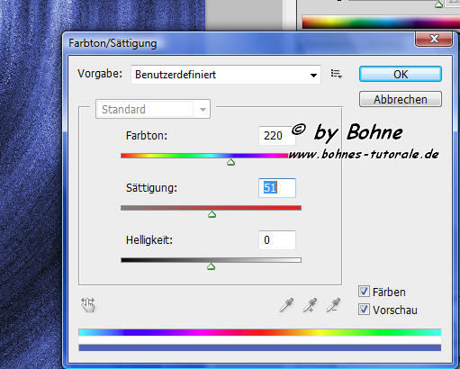Open the preset options menu icon
This screenshot has height=369, width=460.
pos(337,74)
